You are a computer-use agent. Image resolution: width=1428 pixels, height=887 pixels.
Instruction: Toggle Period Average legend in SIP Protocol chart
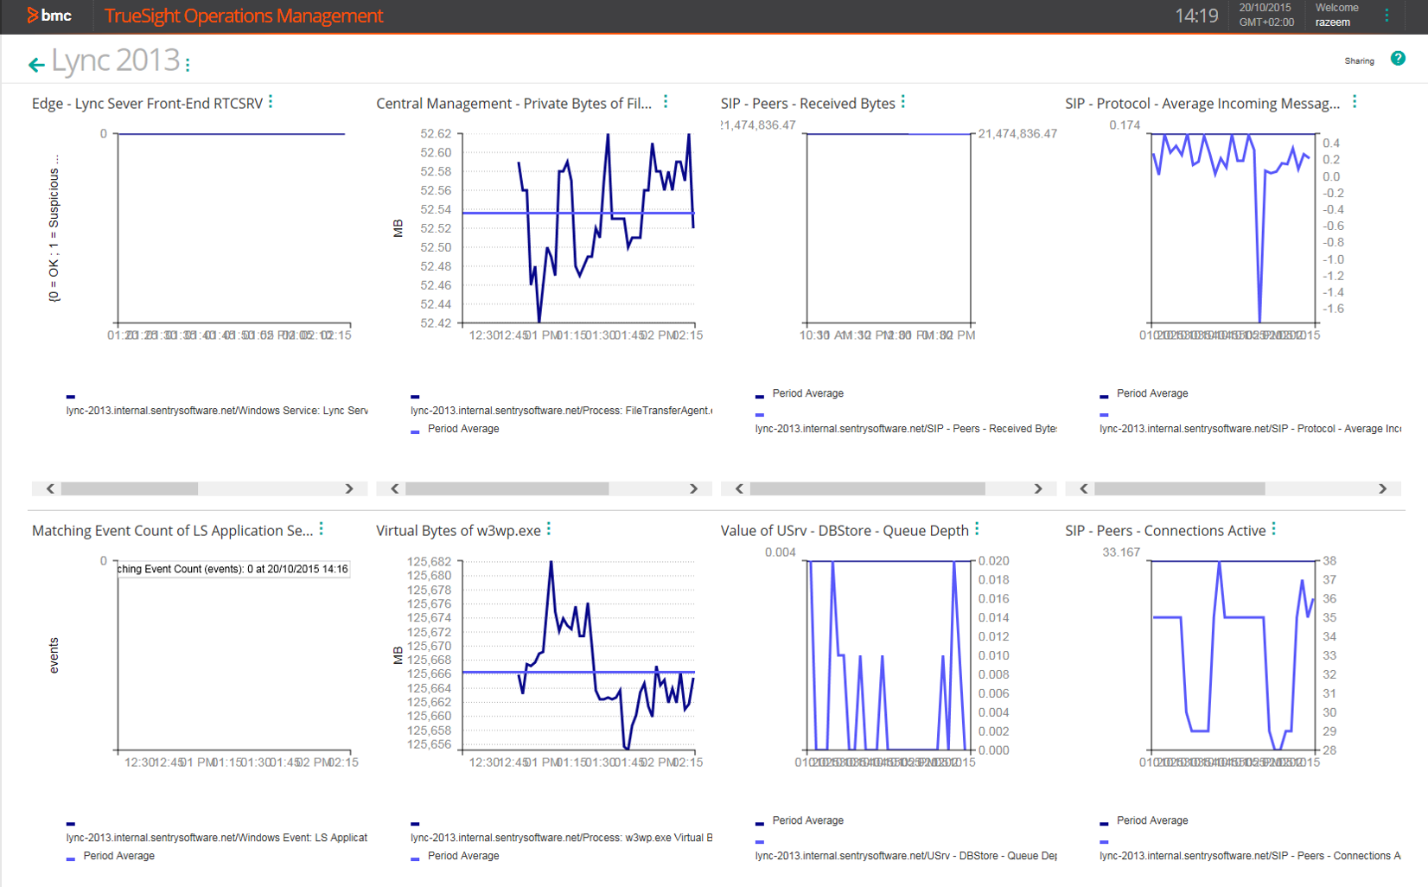[x=1151, y=393]
